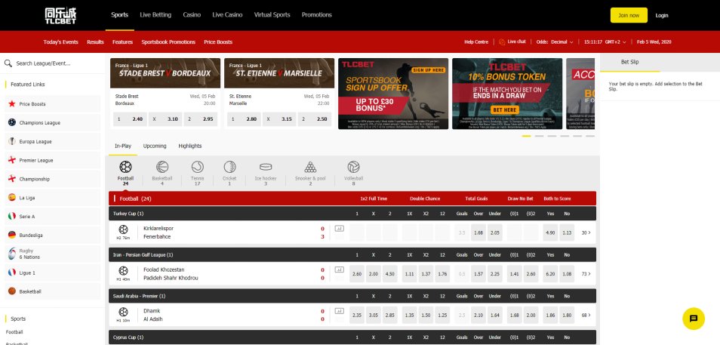Open stats icon for Dhamk match
The image size is (720, 345).
[x=339, y=311]
